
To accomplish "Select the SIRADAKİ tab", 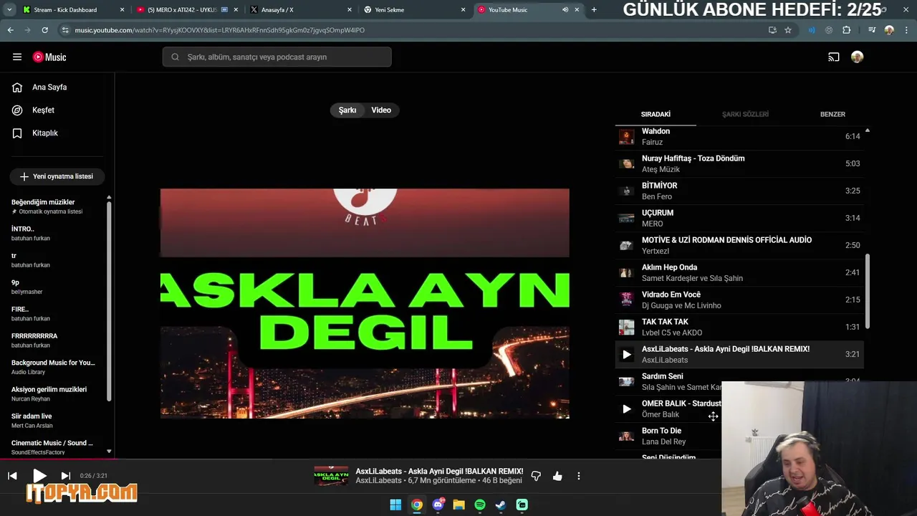I will pos(656,114).
